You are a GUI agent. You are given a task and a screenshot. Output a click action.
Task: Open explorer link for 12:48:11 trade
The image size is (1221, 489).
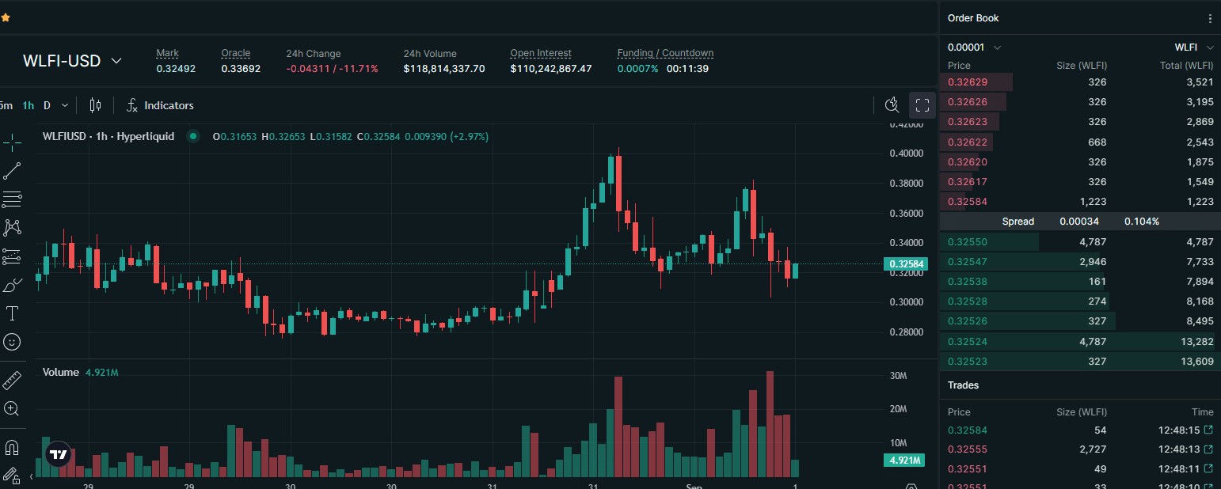pos(1208,468)
